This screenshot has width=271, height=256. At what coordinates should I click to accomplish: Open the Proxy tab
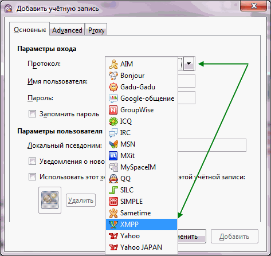click(x=96, y=30)
